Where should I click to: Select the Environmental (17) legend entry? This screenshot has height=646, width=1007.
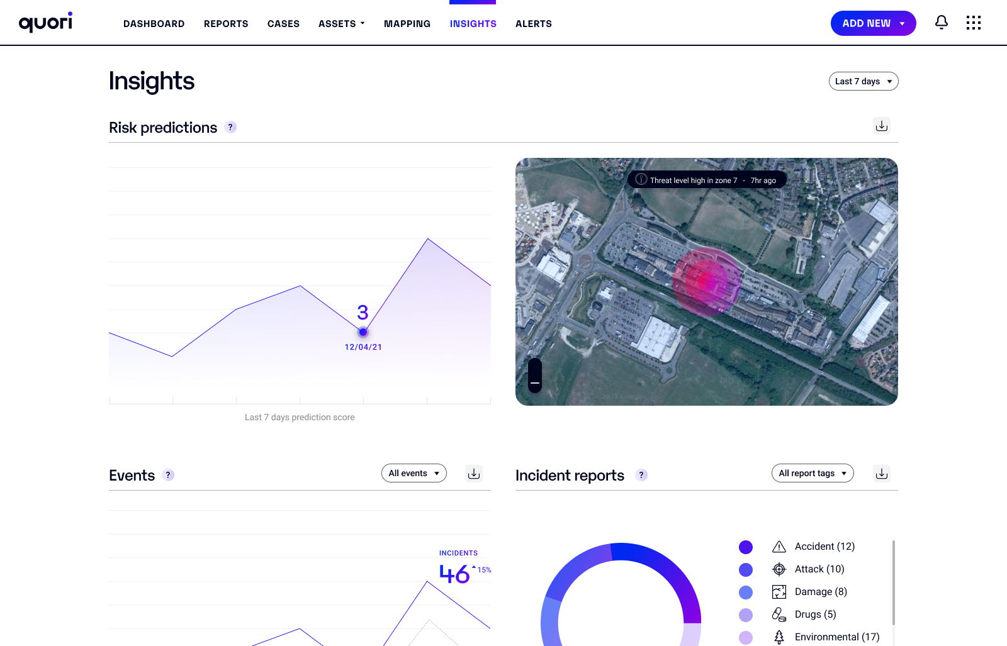(x=837, y=637)
